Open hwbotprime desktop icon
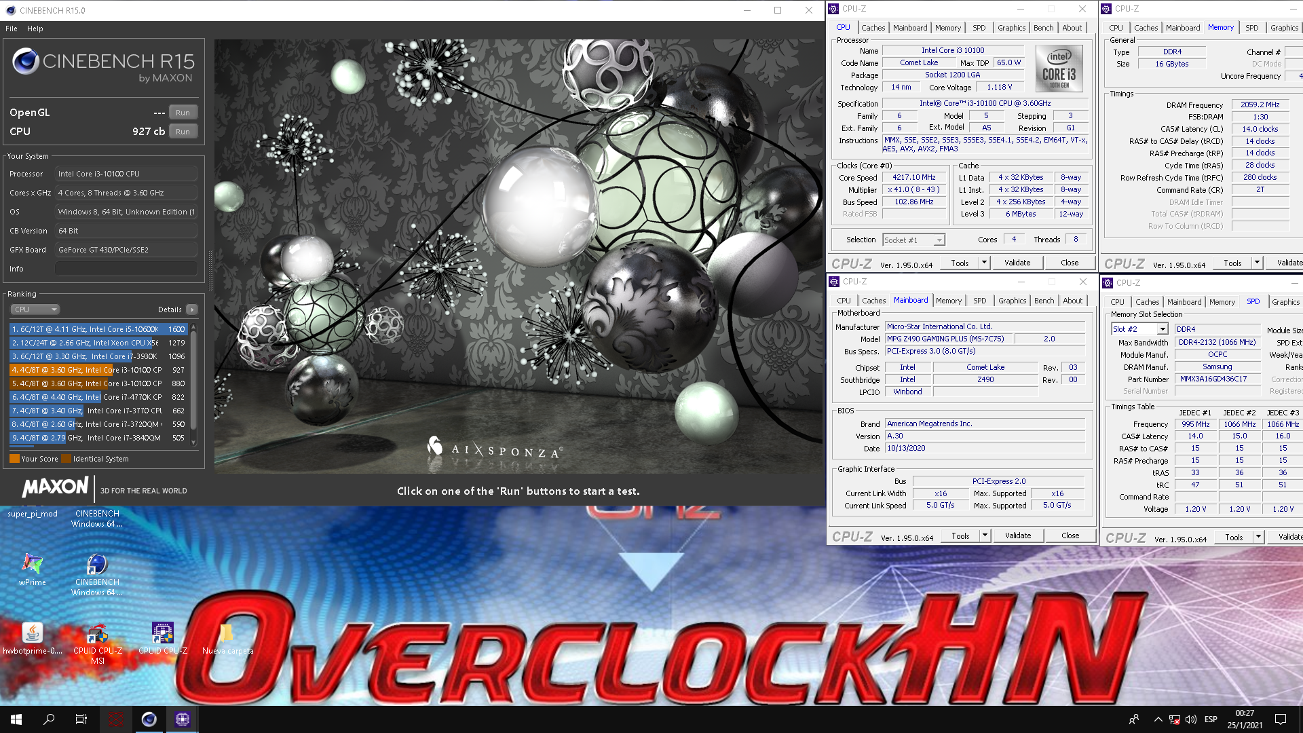The image size is (1303, 733). 32,639
